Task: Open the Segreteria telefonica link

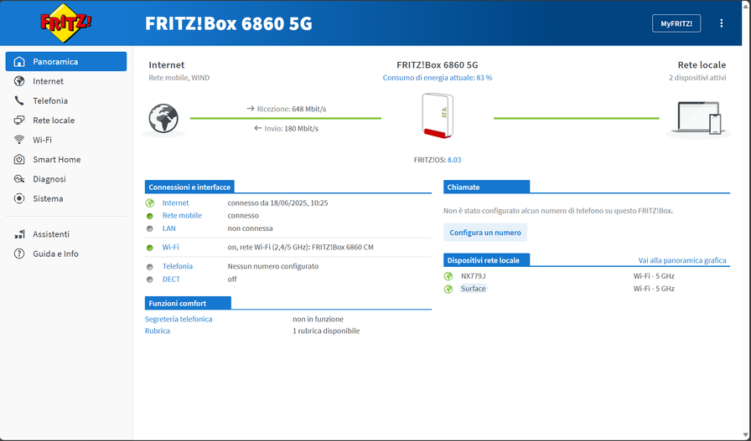Action: [179, 319]
